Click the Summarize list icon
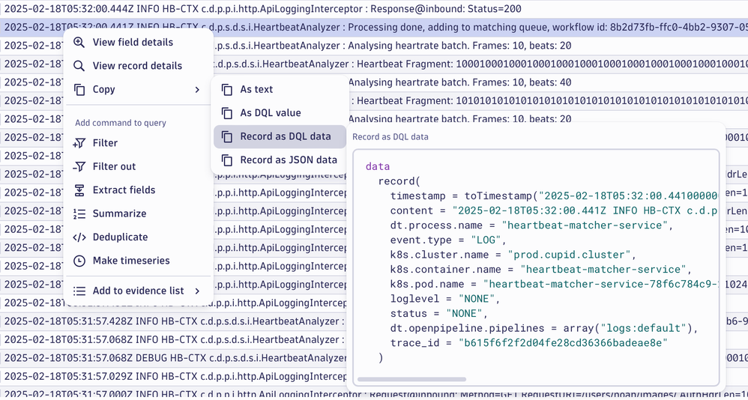 coord(79,213)
